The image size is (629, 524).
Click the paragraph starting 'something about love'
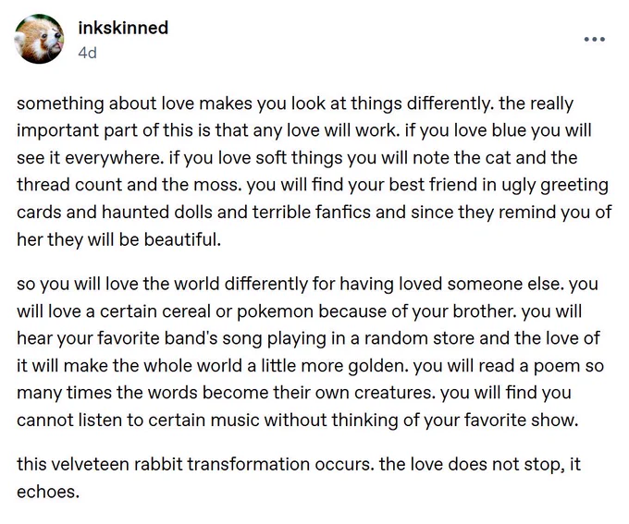[x=314, y=171]
